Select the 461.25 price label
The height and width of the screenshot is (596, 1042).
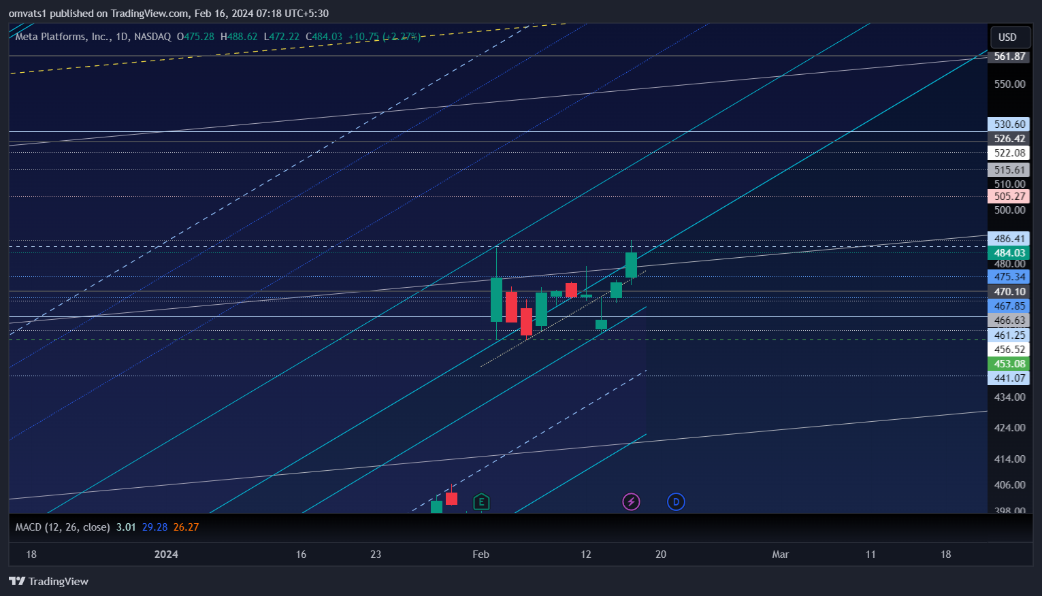(1009, 335)
